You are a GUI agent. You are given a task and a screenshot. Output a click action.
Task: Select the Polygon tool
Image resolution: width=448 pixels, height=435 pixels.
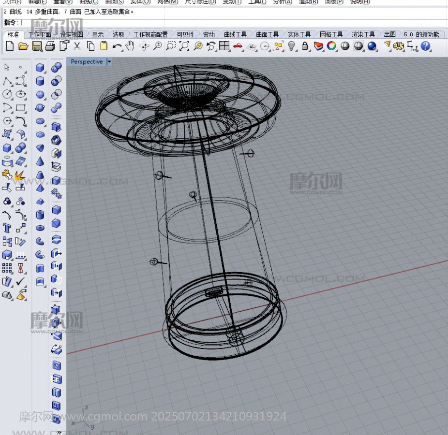tap(7, 121)
